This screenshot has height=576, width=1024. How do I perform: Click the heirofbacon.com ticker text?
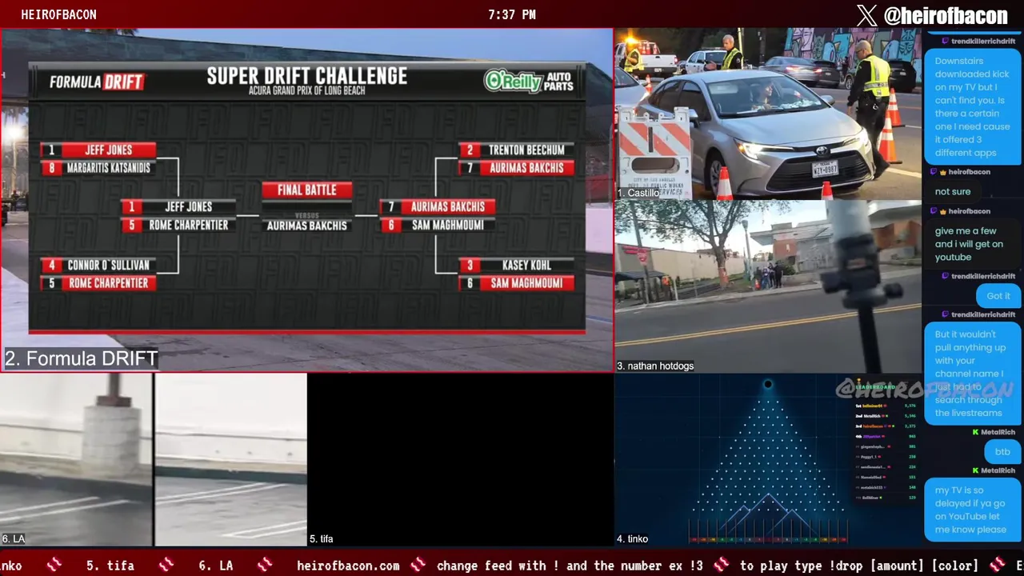pyautogui.click(x=348, y=566)
